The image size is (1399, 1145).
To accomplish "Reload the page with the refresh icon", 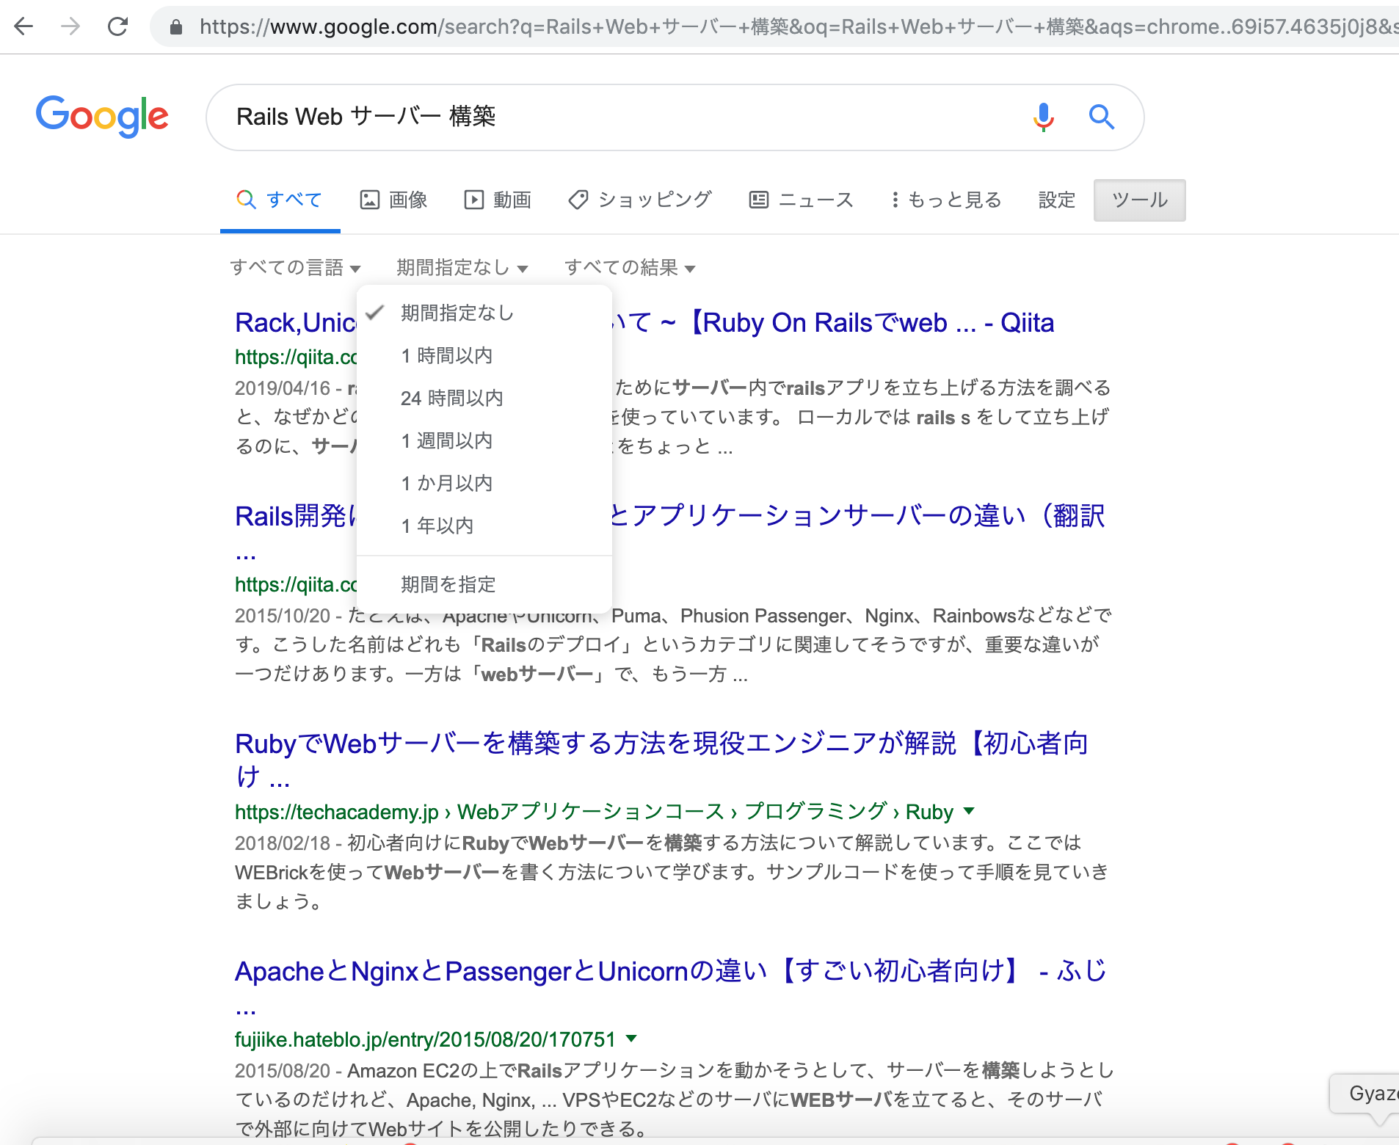I will 117,27.
